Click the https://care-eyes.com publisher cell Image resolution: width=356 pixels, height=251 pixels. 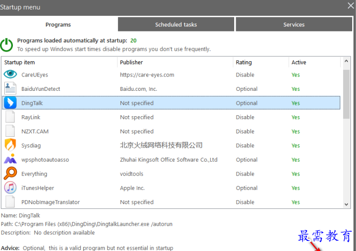click(147, 75)
